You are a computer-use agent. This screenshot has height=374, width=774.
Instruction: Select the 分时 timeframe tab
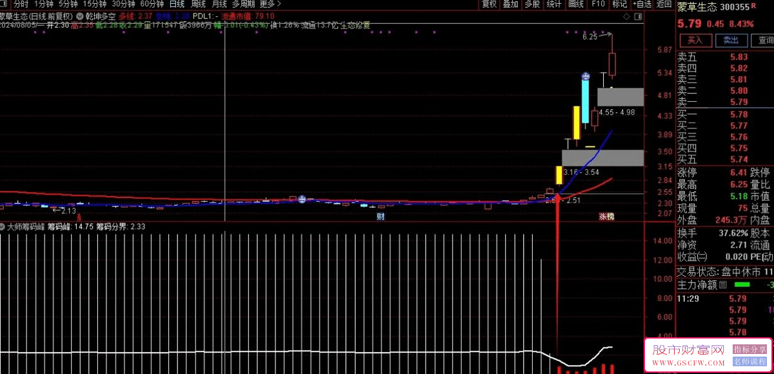pyautogui.click(x=21, y=4)
